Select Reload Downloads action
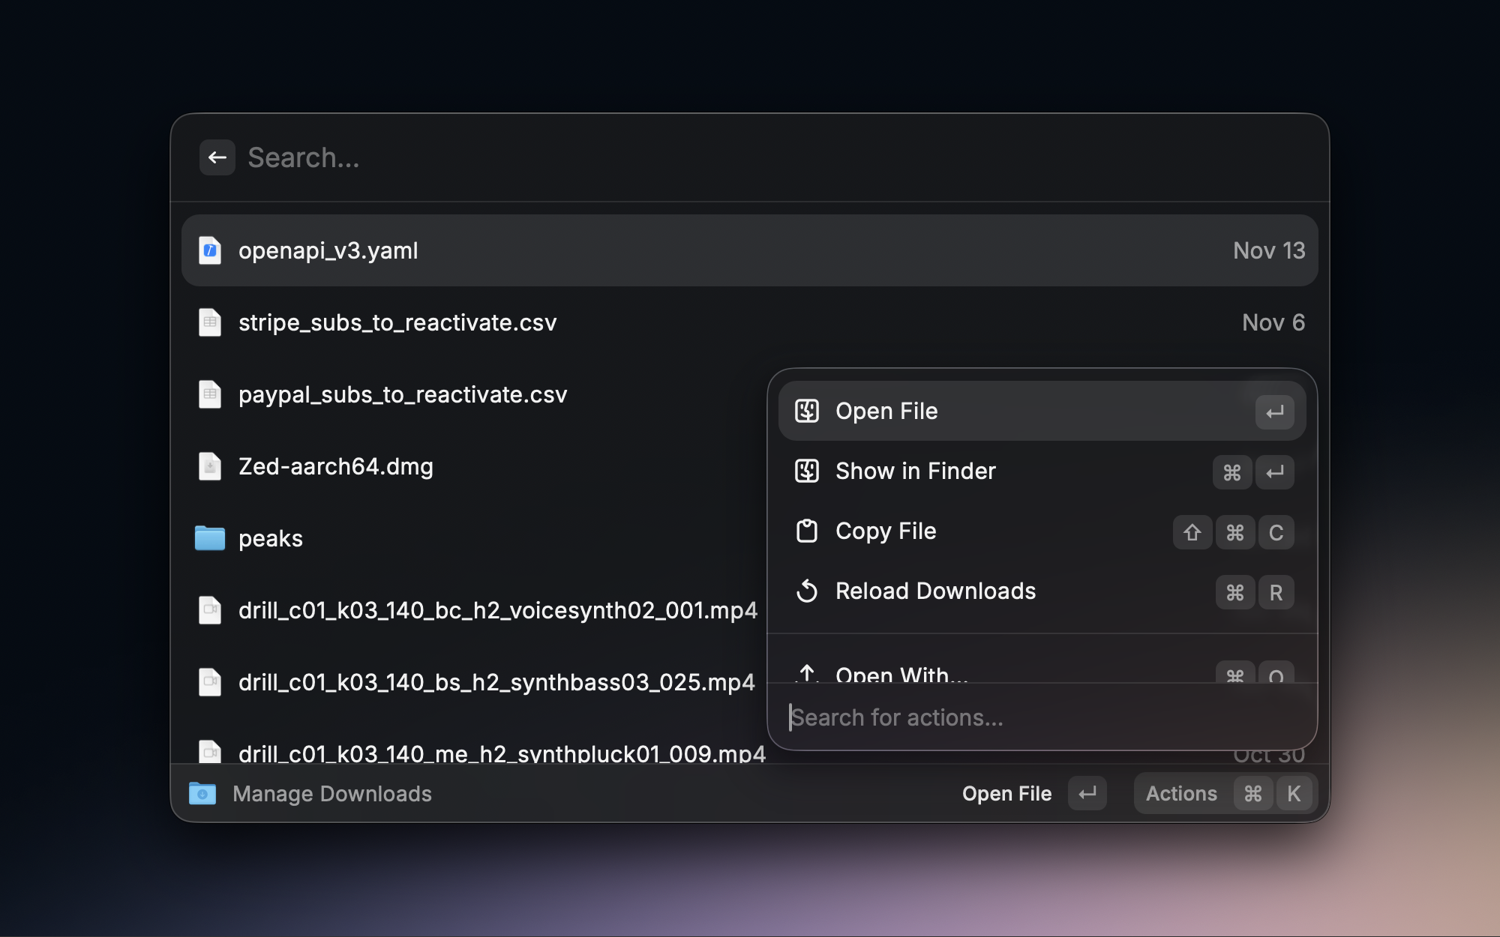Viewport: 1500px width, 937px height. tap(935, 591)
